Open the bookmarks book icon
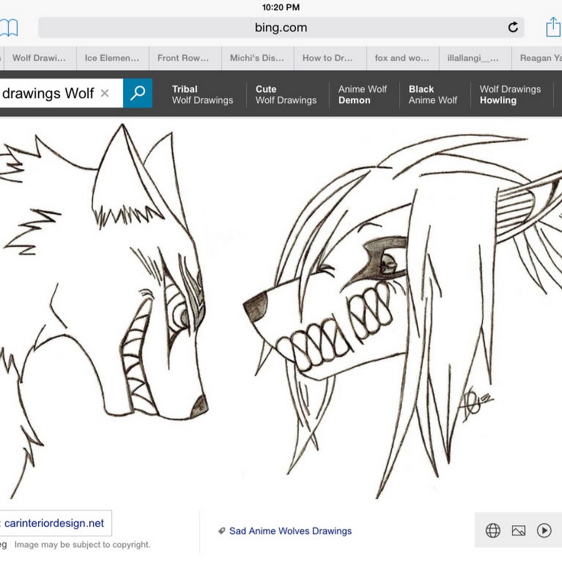Image resolution: width=562 pixels, height=562 pixels. point(9,27)
